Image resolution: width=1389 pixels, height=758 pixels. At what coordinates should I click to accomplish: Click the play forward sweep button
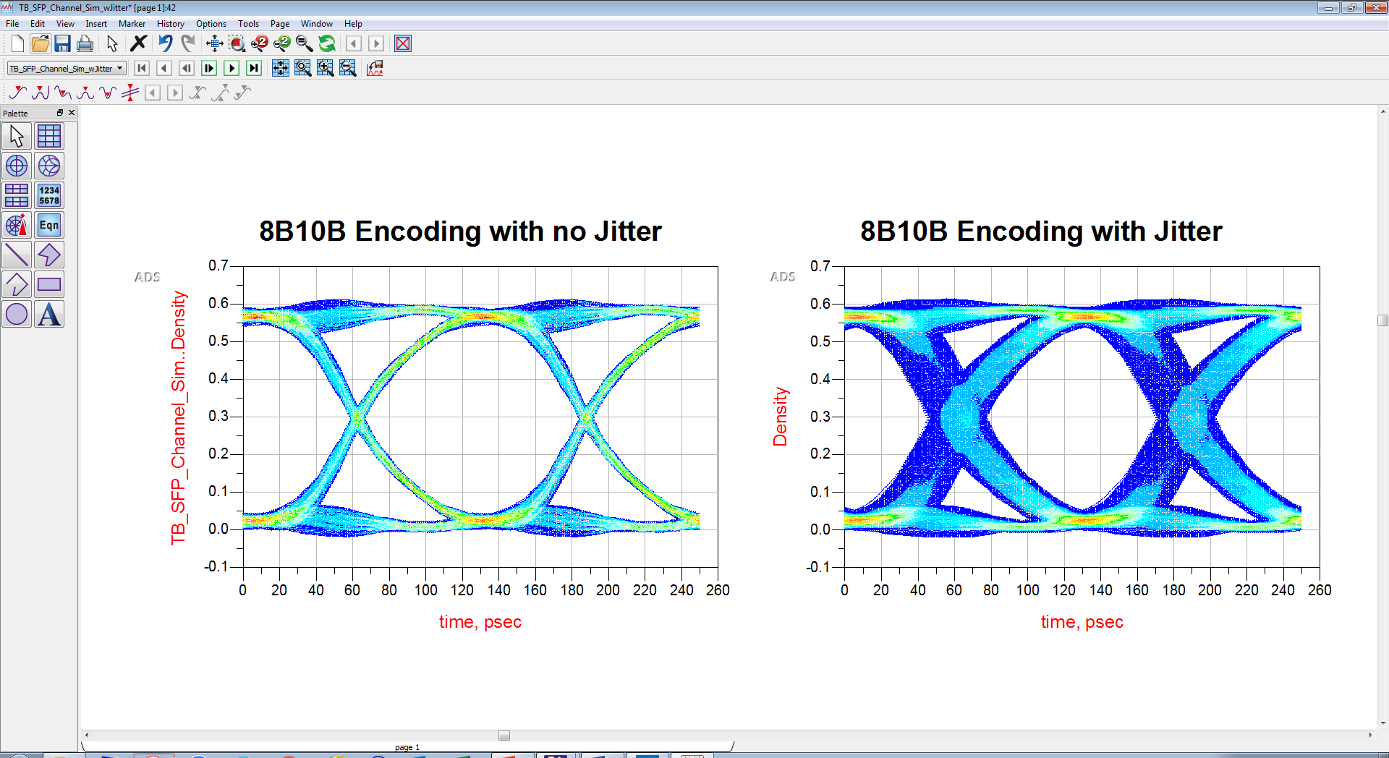pos(231,68)
